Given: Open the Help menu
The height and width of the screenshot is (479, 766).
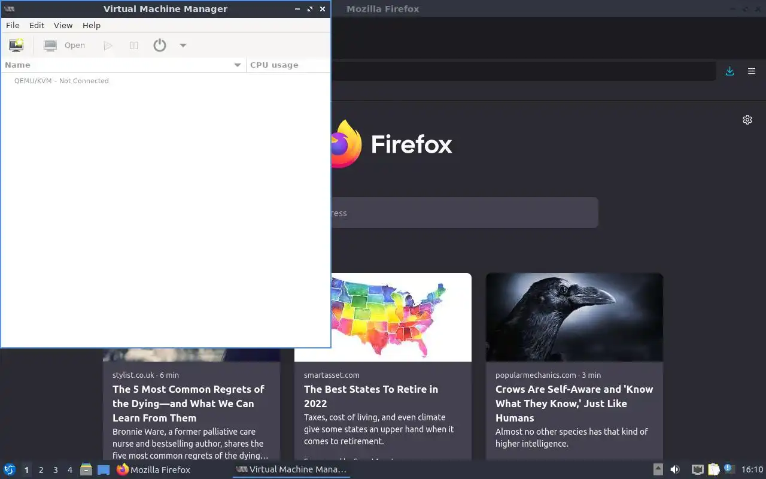Looking at the screenshot, I should pos(92,25).
